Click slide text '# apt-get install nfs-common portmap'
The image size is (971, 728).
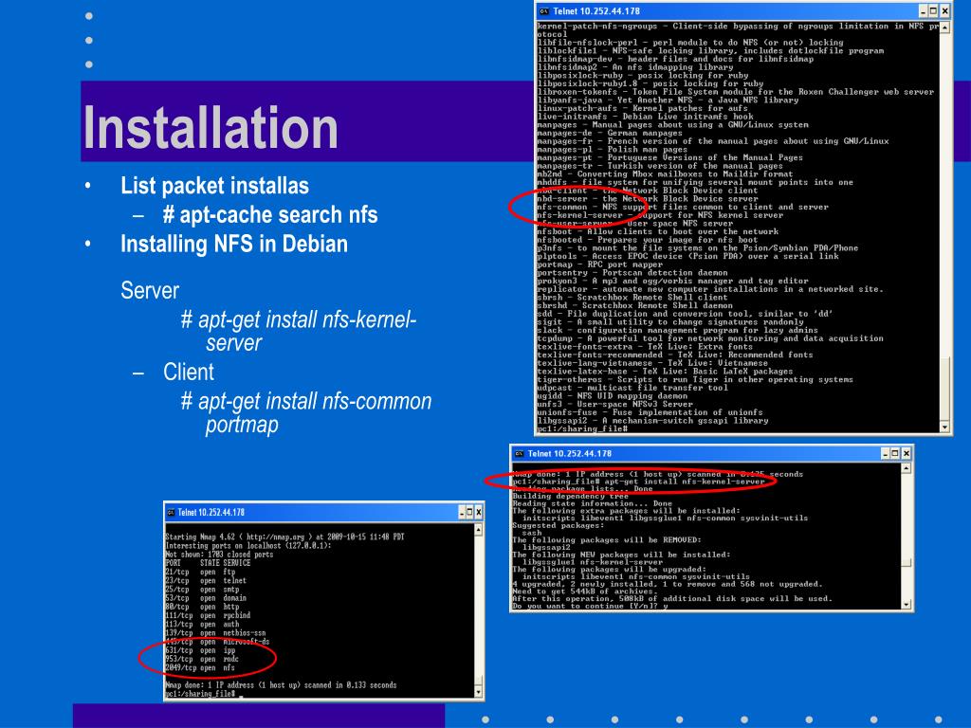pos(306,413)
